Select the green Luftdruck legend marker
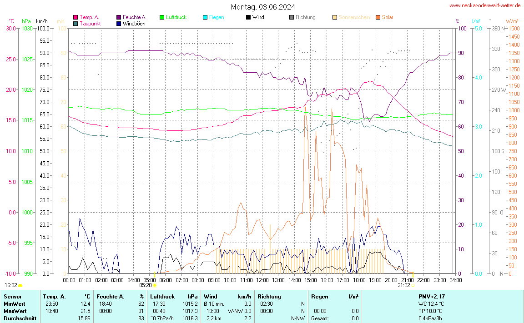Screen dimensions: 524x323 pyautogui.click(x=162, y=17)
